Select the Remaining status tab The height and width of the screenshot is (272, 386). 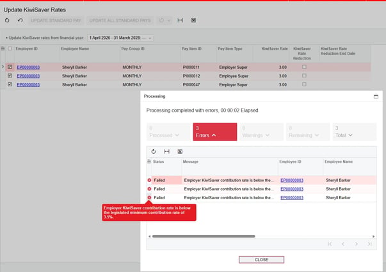[x=308, y=132]
